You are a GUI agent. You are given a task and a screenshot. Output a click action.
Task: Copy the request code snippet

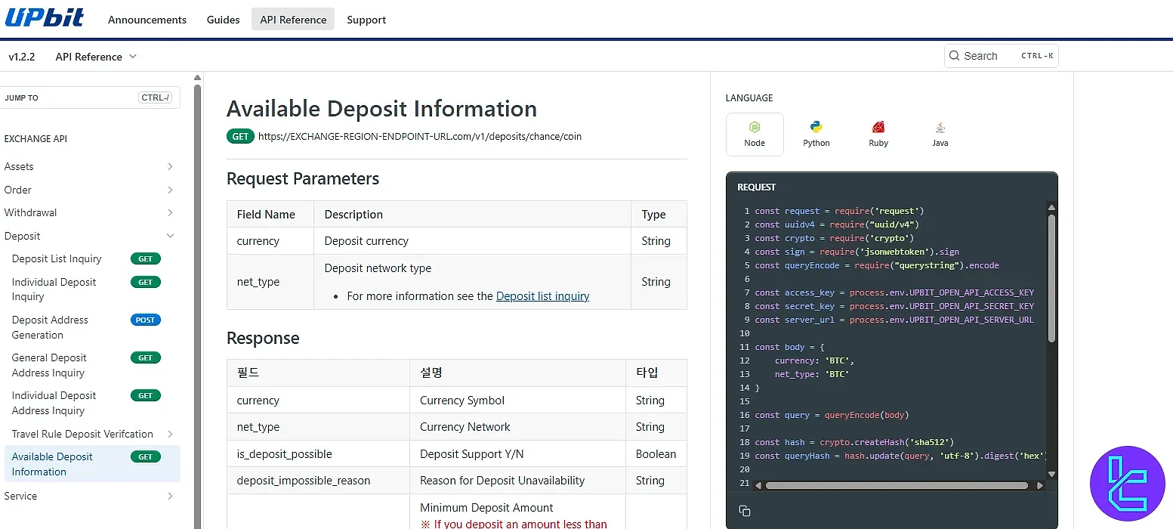pyautogui.click(x=744, y=511)
